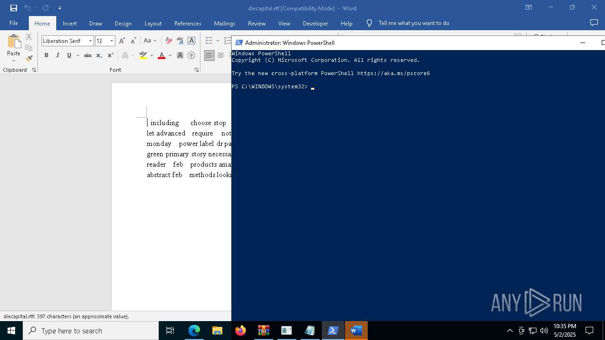Click the Character Border icon

coord(191,41)
